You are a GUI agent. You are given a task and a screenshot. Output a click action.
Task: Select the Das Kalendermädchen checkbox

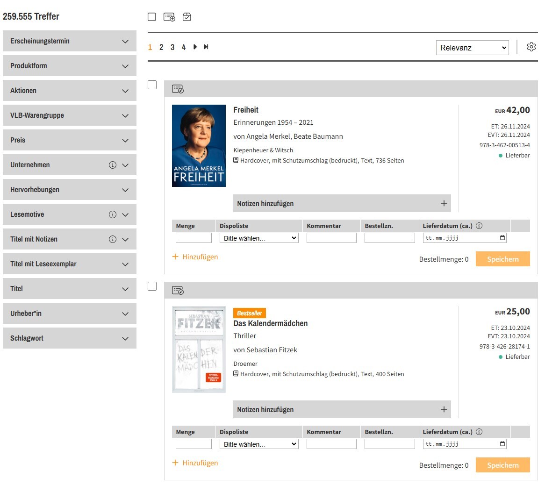(152, 286)
